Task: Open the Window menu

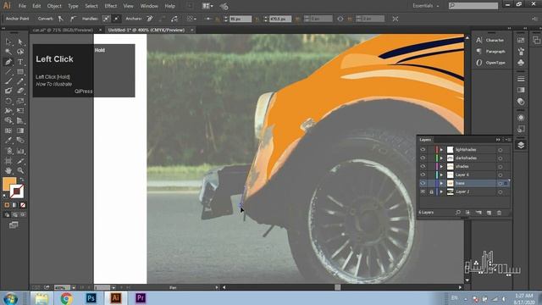Action: click(149, 6)
